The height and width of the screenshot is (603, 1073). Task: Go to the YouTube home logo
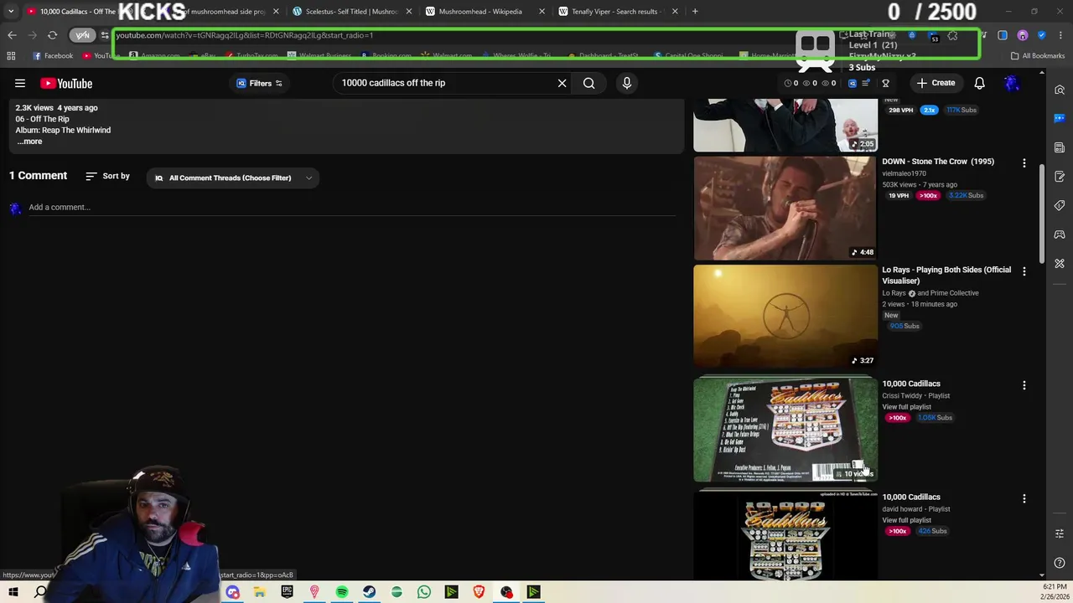66,83
